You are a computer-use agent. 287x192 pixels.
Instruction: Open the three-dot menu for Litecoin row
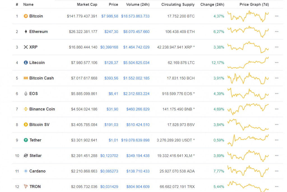pyautogui.click(x=277, y=63)
